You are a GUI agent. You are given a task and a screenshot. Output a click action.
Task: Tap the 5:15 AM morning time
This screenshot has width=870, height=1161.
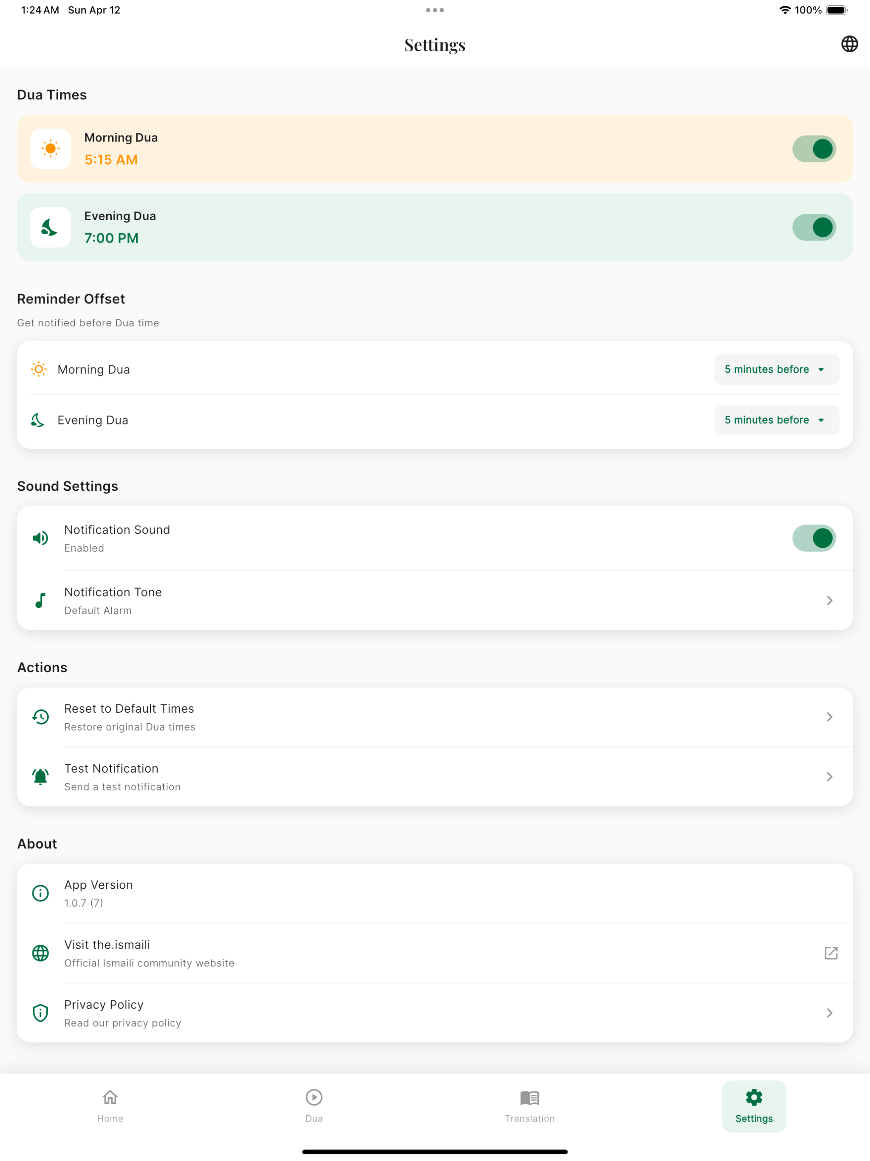(111, 159)
